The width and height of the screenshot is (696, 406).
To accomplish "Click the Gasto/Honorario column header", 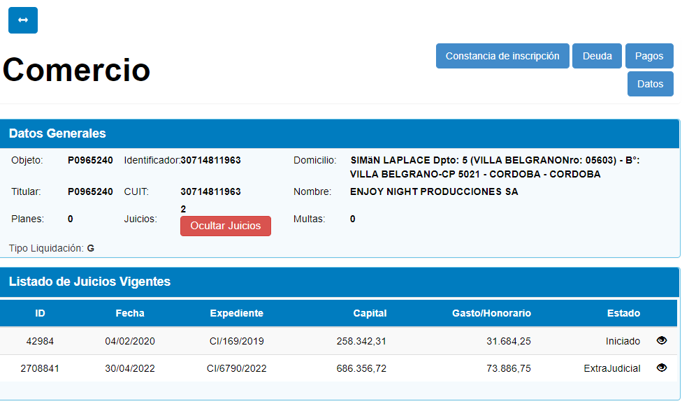I will tap(491, 313).
